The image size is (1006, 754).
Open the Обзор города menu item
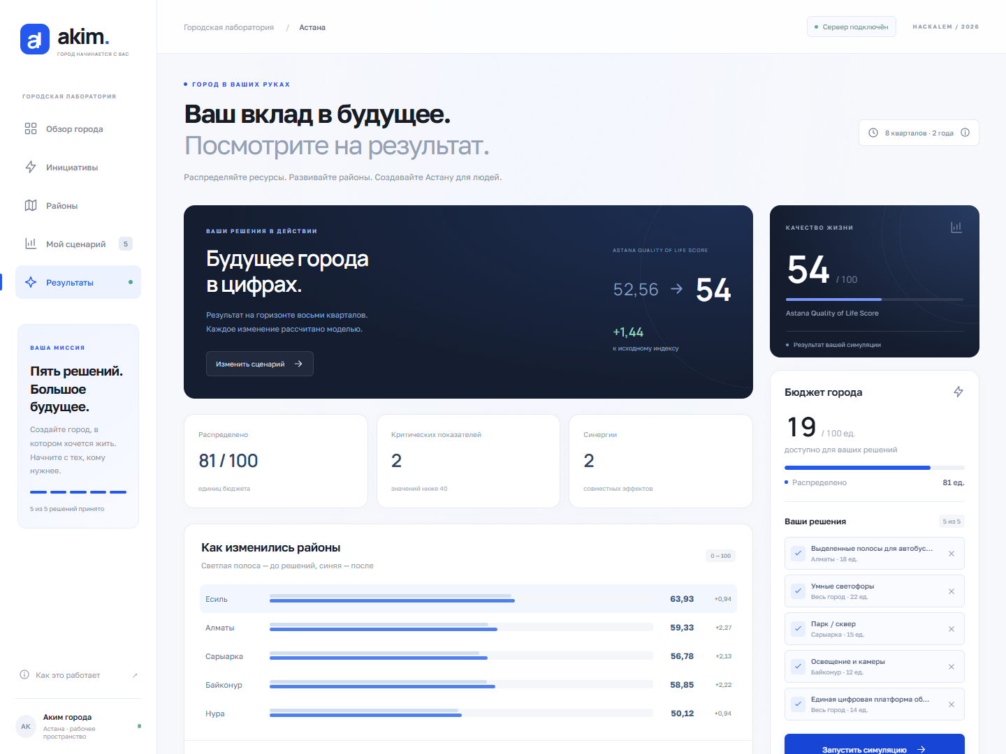[x=78, y=128]
